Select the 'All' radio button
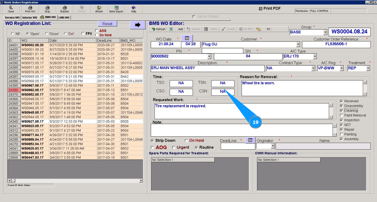This screenshot has width=377, height=202. (x=12, y=34)
